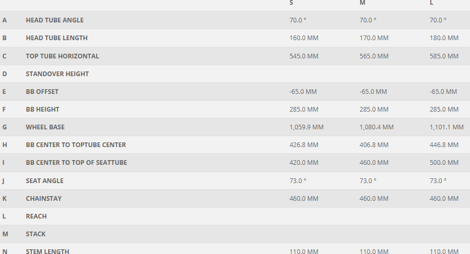Click the WHEEL BASE row label

[x=45, y=127]
